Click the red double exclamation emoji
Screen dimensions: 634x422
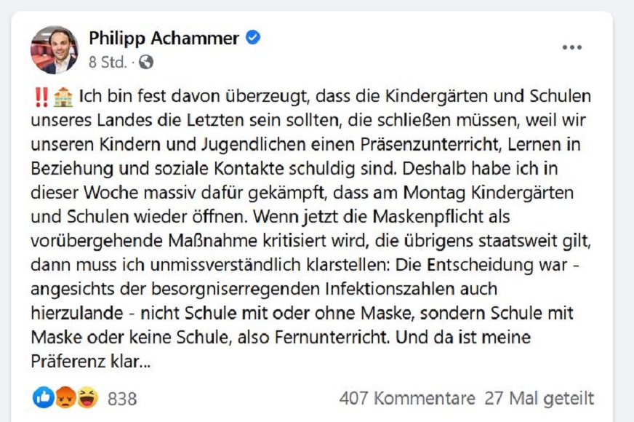click(x=41, y=96)
